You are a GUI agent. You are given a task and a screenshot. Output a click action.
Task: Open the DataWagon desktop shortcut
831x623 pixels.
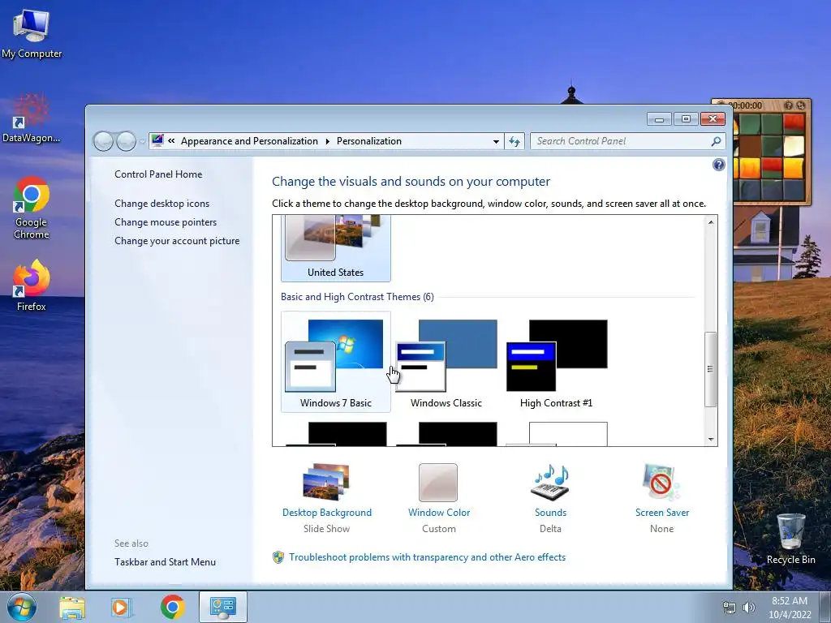(32, 118)
